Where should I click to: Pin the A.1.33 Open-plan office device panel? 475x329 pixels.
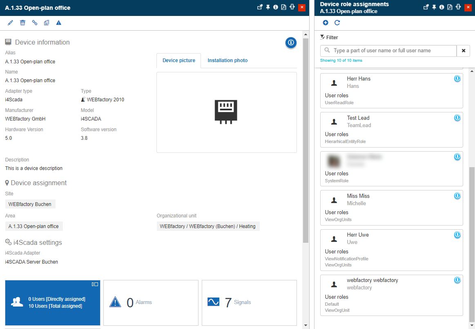tap(268, 7)
